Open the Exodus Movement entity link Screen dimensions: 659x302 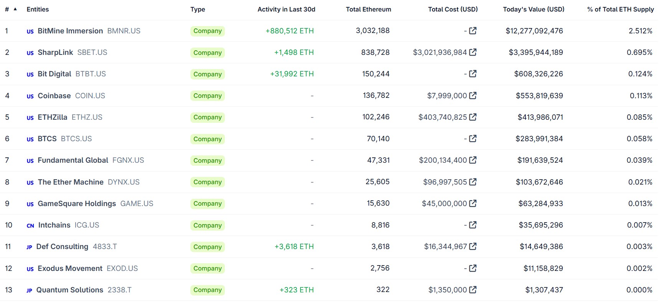point(70,268)
